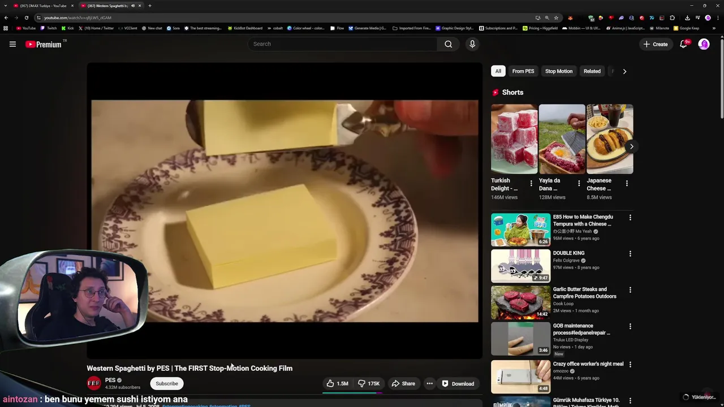Open Yayla da Dana short thumbnail

pos(562,138)
